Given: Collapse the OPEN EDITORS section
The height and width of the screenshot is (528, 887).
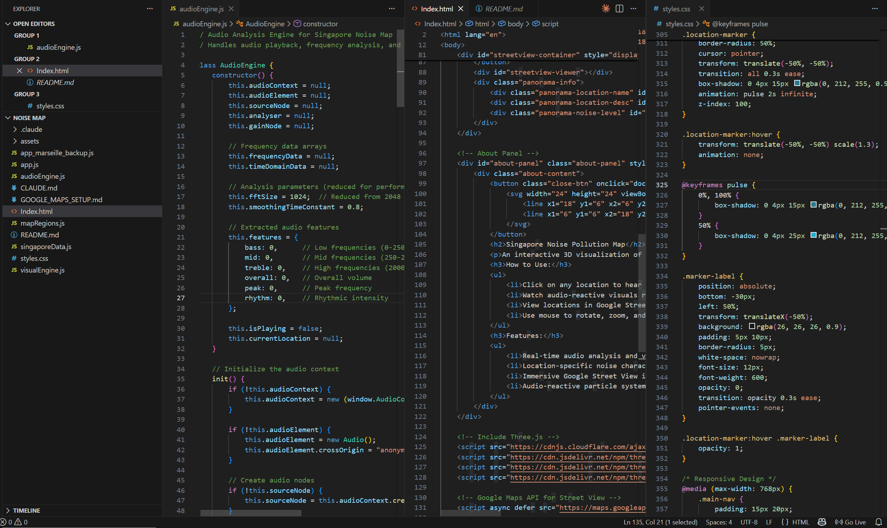Looking at the screenshot, I should pyautogui.click(x=8, y=23).
